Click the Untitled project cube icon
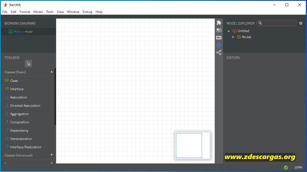Viewport: 307px width, 172px height. pos(234,31)
